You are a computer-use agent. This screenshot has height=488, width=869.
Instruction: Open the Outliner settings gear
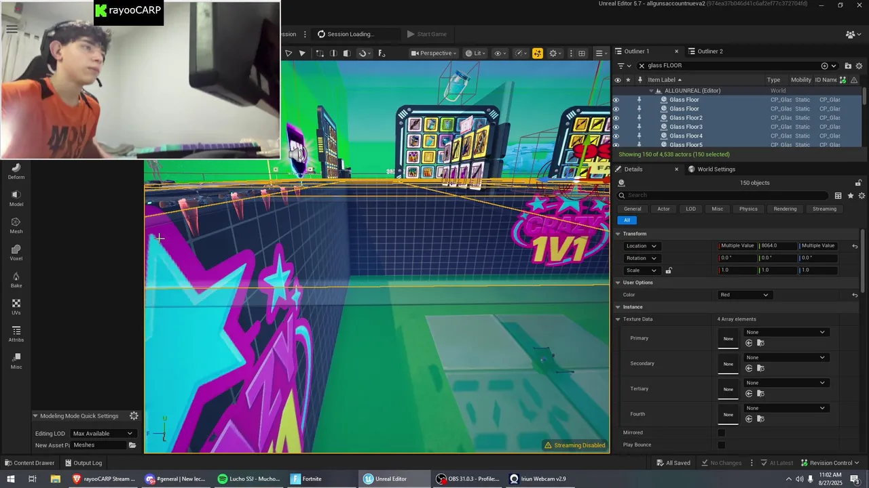859,66
